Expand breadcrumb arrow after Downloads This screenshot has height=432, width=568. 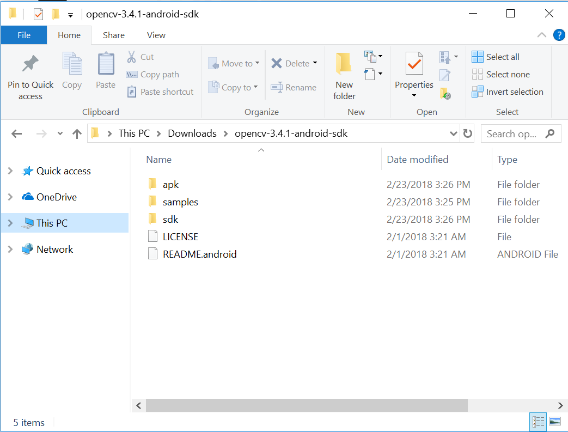click(x=225, y=133)
